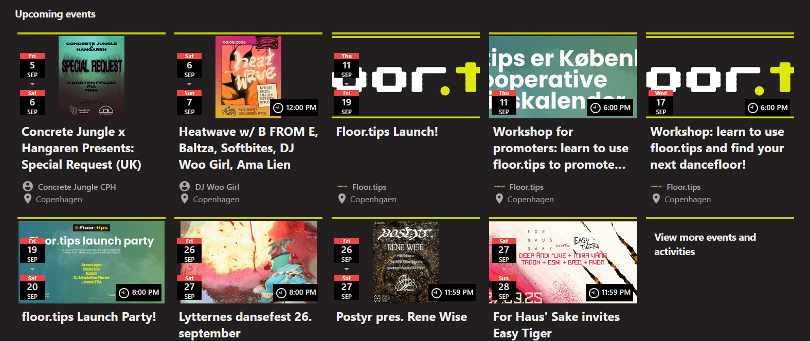The height and width of the screenshot is (341, 810).
Task: Click the location pin under Concrete Jungle CPH
Action: (28, 199)
